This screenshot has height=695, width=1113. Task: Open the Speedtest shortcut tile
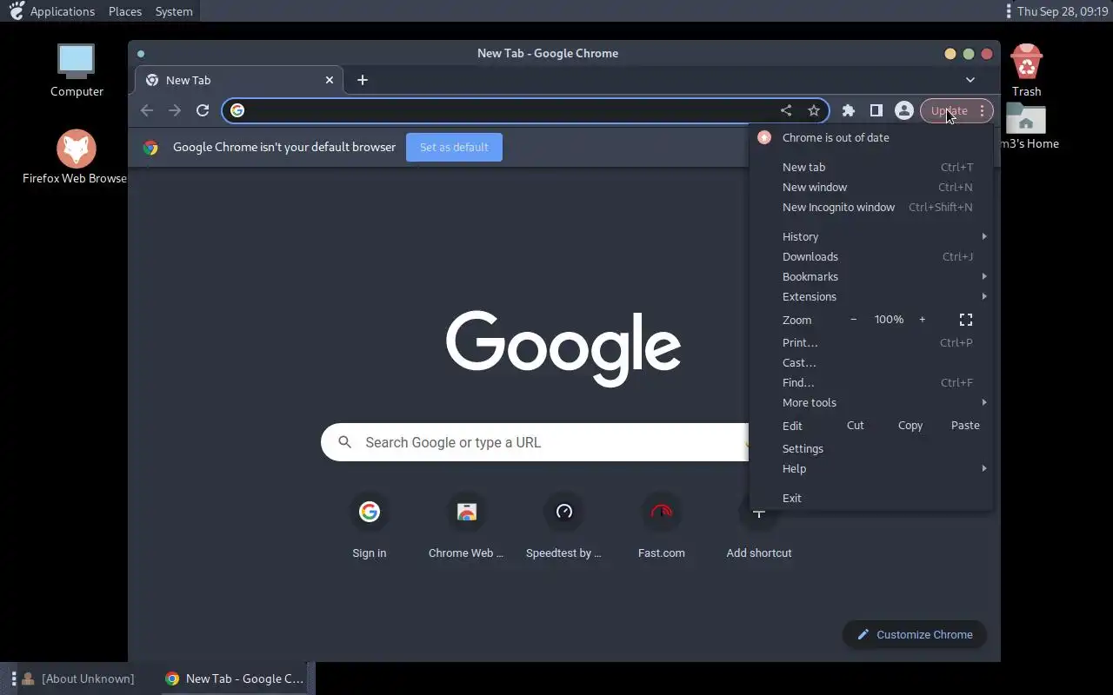click(x=564, y=526)
